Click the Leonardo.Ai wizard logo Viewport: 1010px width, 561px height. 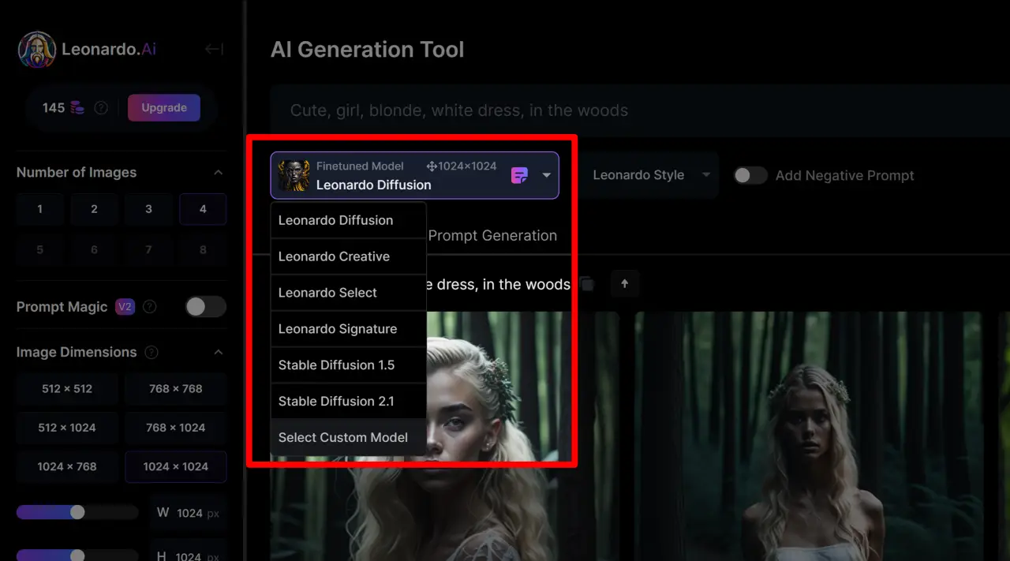(37, 50)
